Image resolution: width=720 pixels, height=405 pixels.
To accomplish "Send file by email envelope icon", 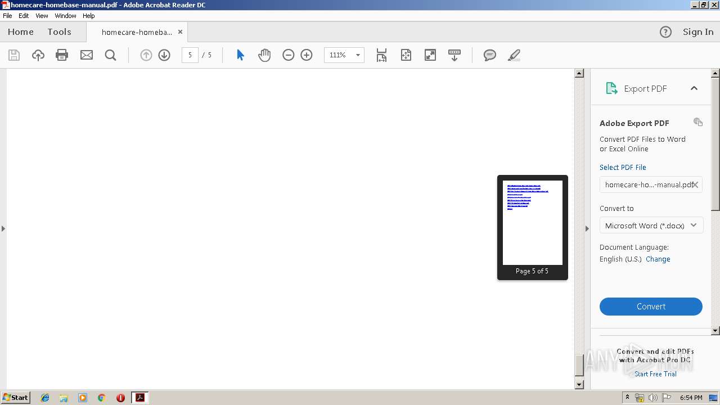I will pyautogui.click(x=87, y=55).
